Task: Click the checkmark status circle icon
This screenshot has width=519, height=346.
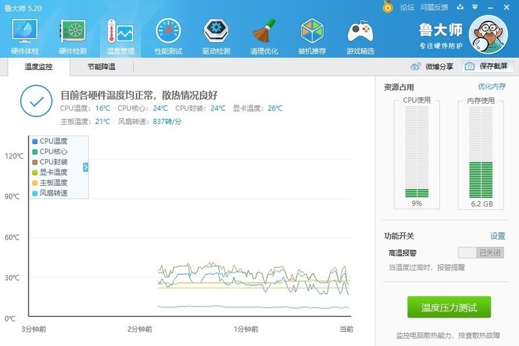Action: click(36, 101)
